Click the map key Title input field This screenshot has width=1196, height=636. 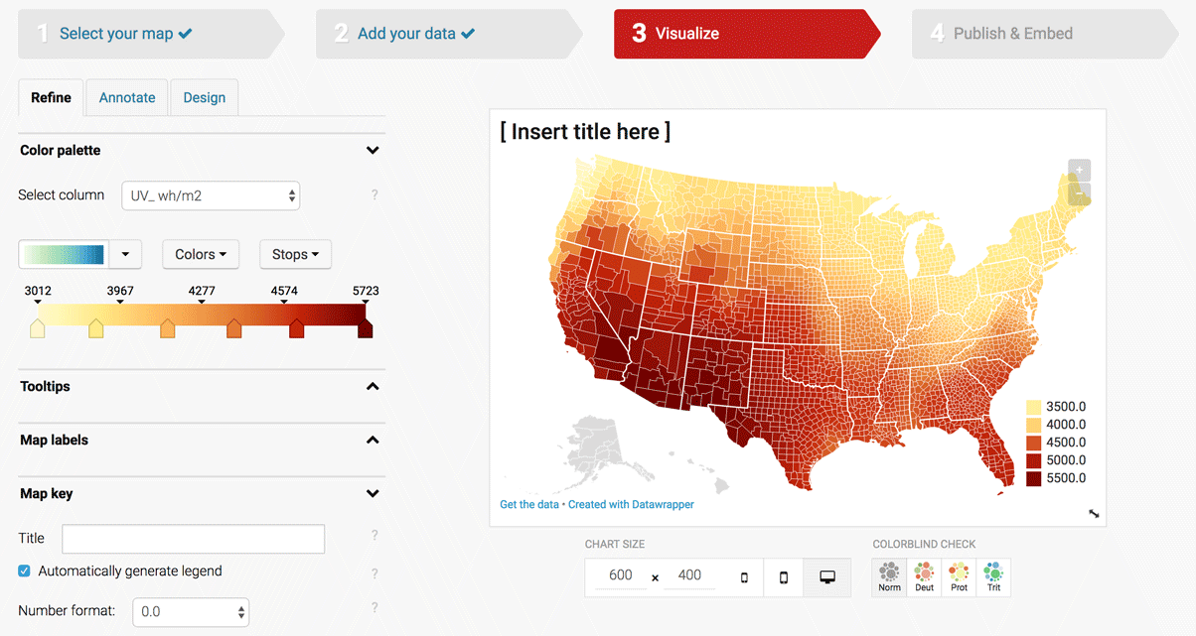point(194,539)
